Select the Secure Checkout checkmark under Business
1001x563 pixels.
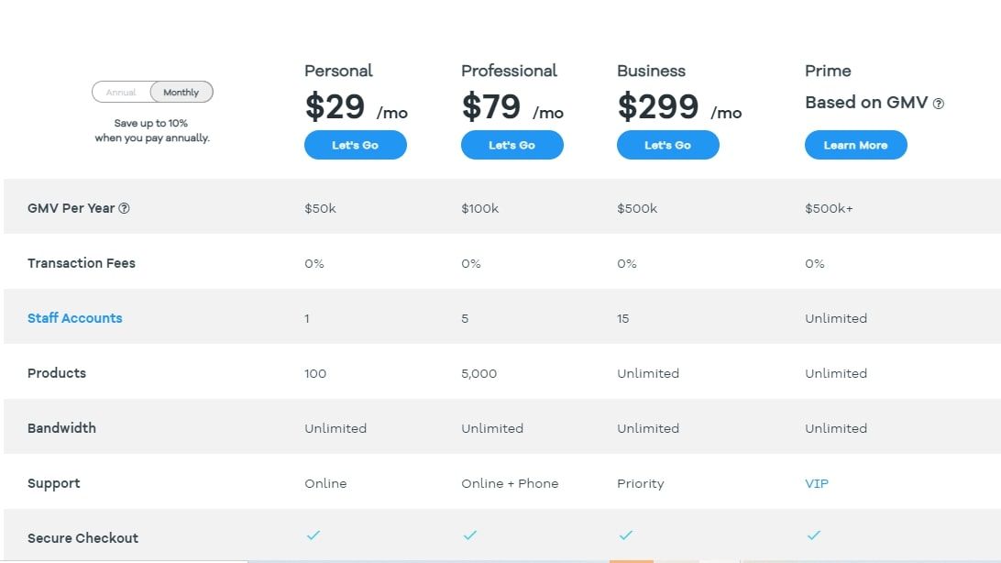click(x=626, y=535)
